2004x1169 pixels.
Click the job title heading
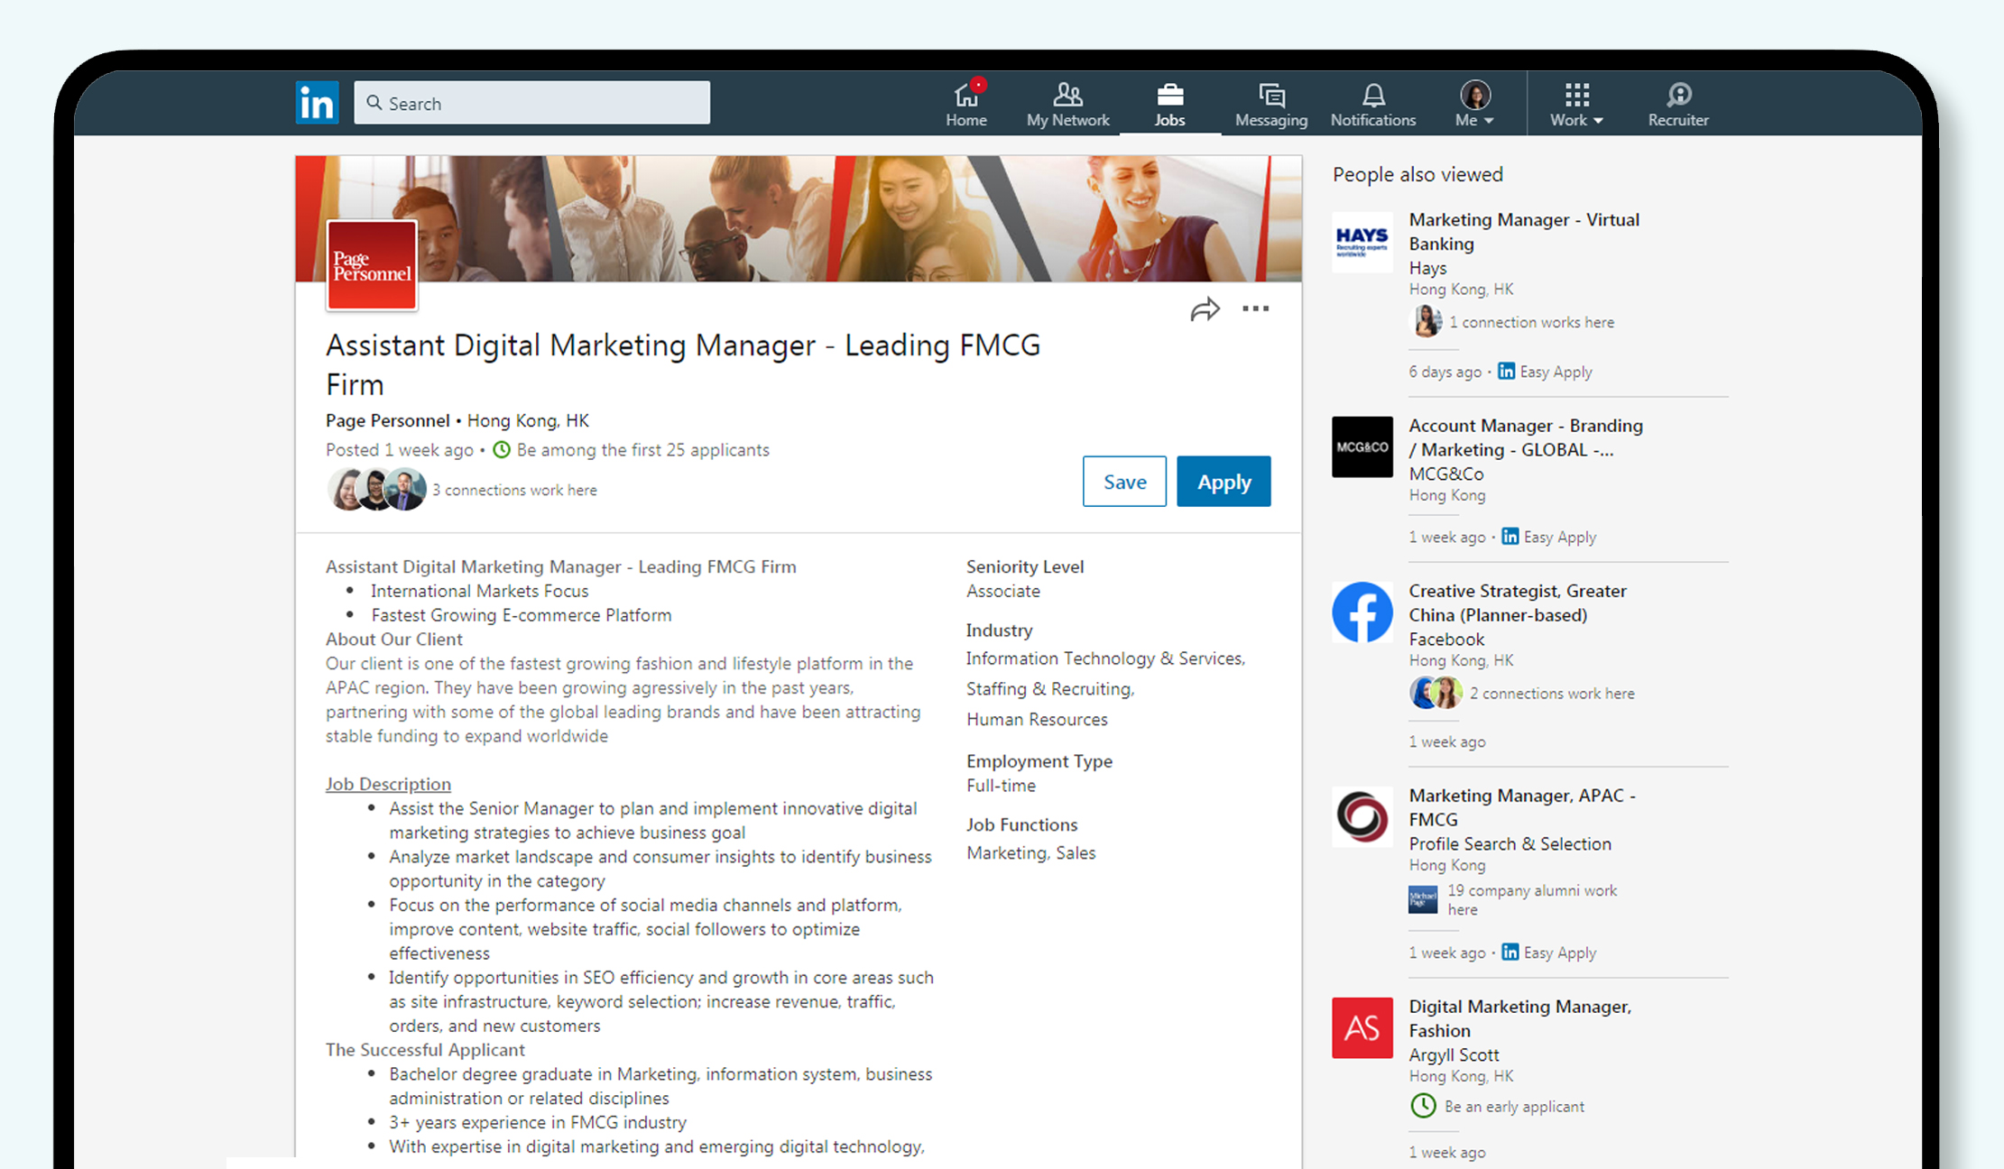tap(683, 364)
